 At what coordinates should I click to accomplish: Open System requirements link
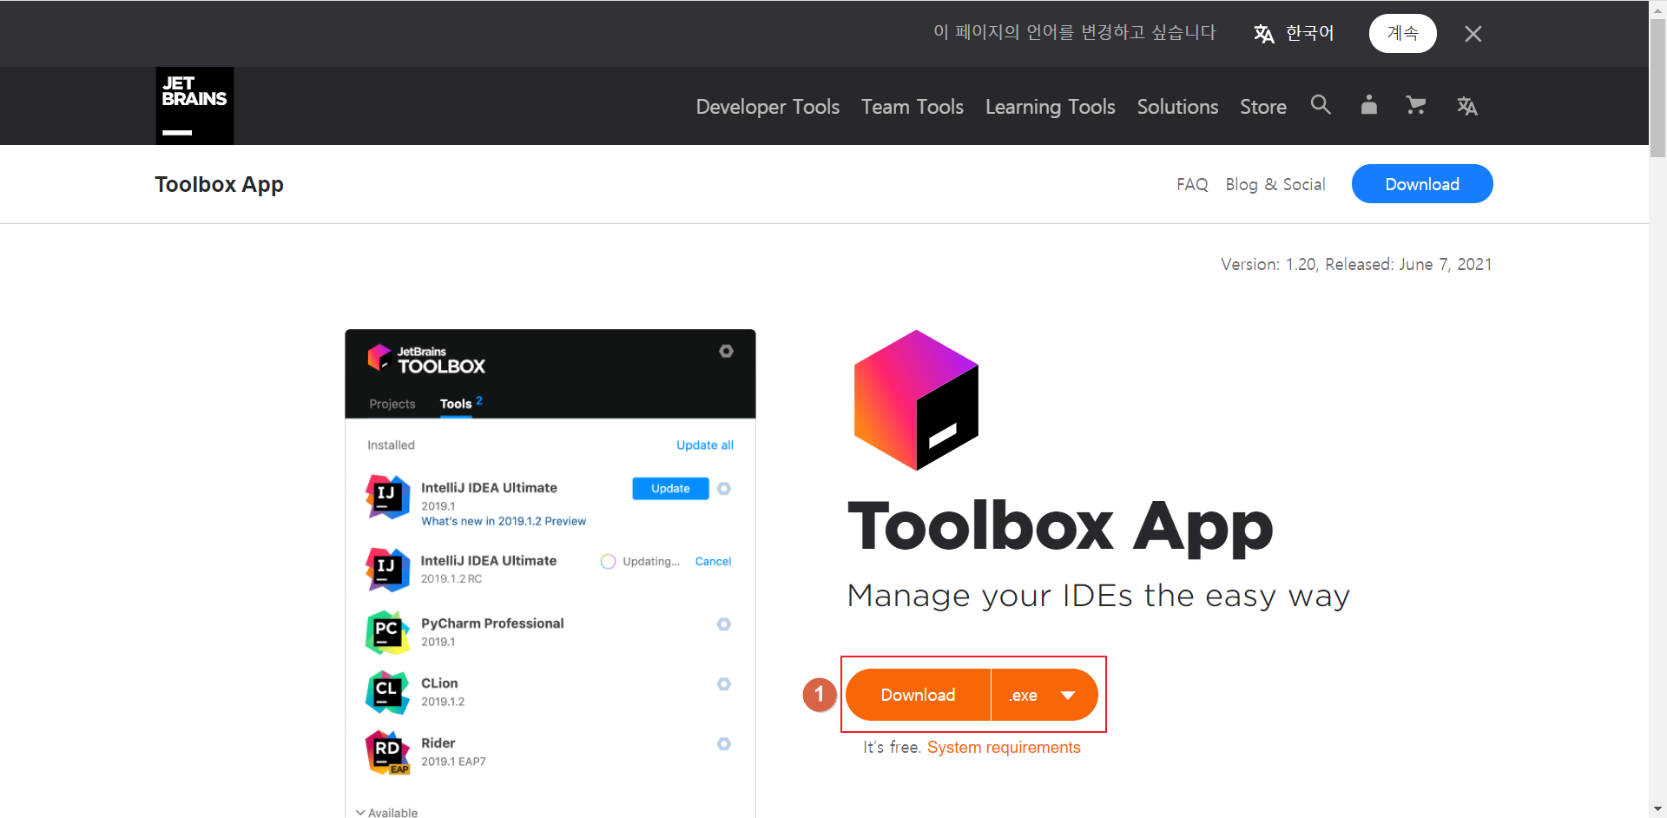coord(1004,748)
